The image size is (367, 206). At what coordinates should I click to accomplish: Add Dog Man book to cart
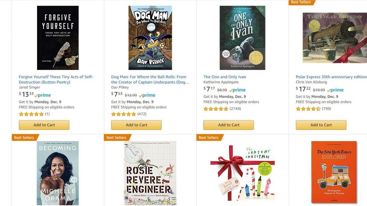click(x=136, y=125)
